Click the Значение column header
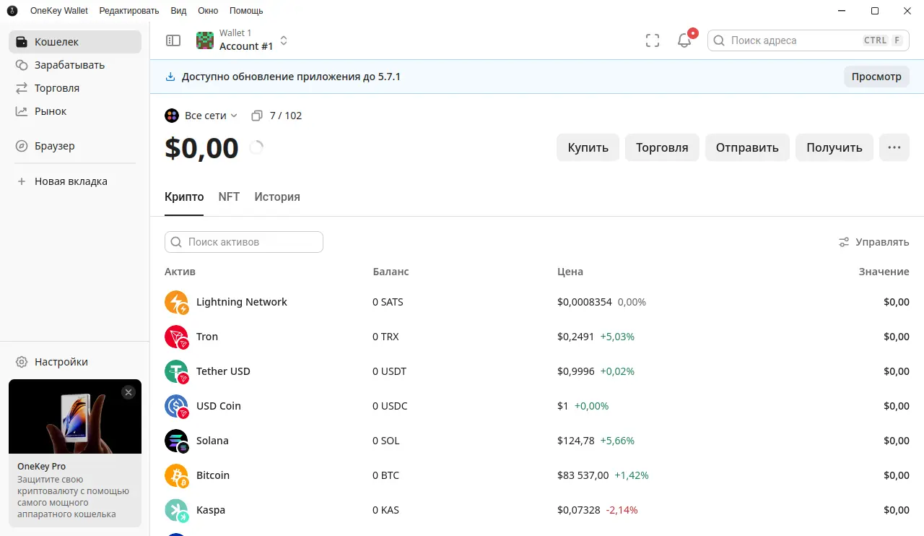The height and width of the screenshot is (536, 924). pyautogui.click(x=884, y=272)
